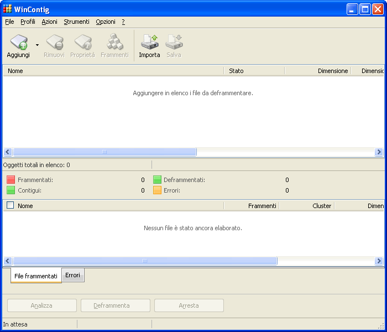
Task: Click lower list scrollbar left arrow
Action: click(8, 261)
